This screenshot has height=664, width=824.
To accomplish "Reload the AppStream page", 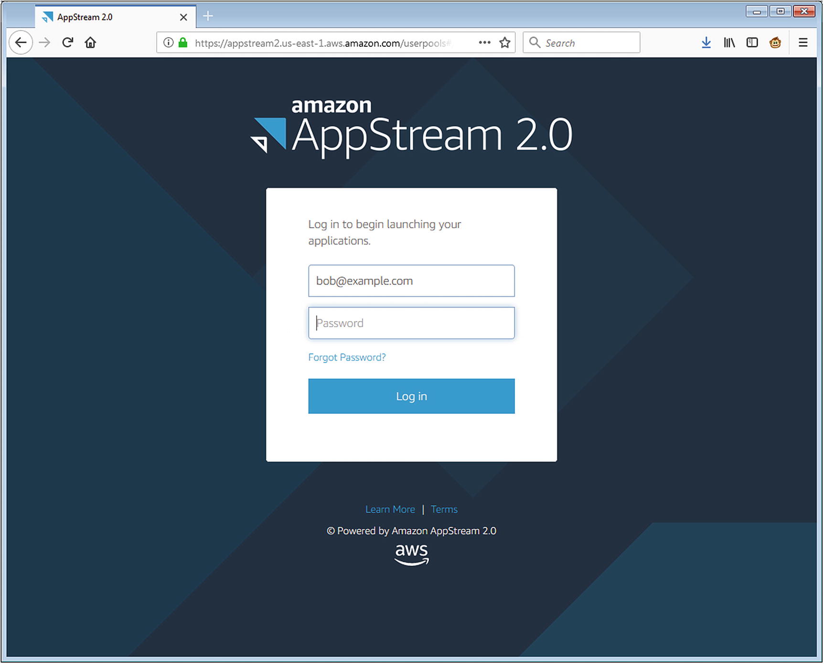I will coord(67,43).
